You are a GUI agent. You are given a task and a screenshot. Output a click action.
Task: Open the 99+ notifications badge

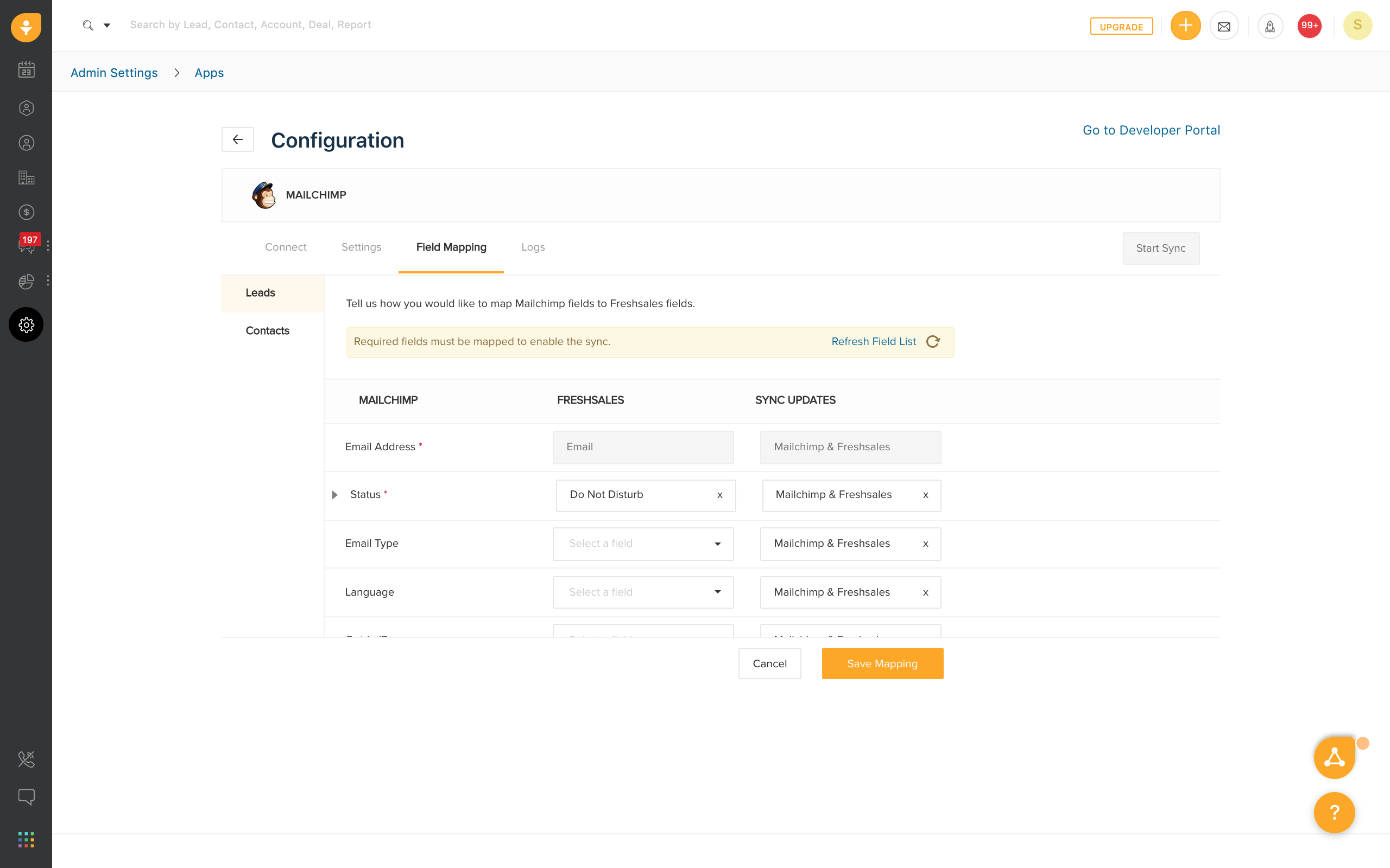coord(1309,26)
